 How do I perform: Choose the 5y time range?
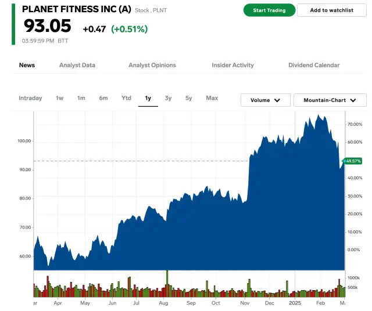tap(189, 98)
